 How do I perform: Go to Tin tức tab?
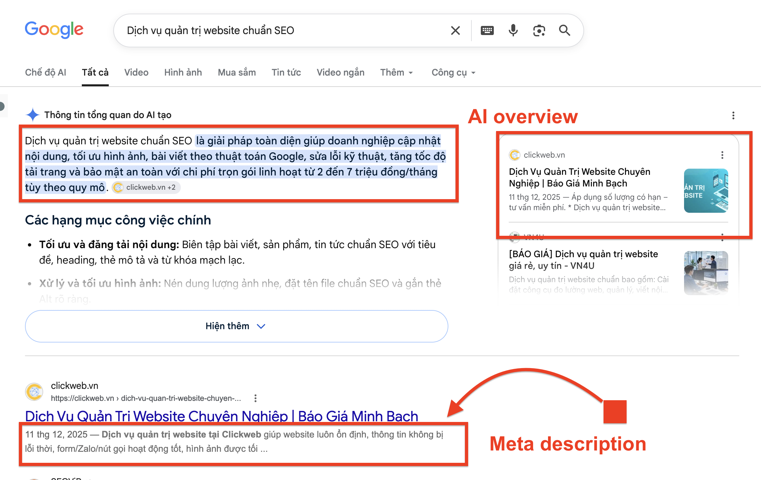coord(286,72)
